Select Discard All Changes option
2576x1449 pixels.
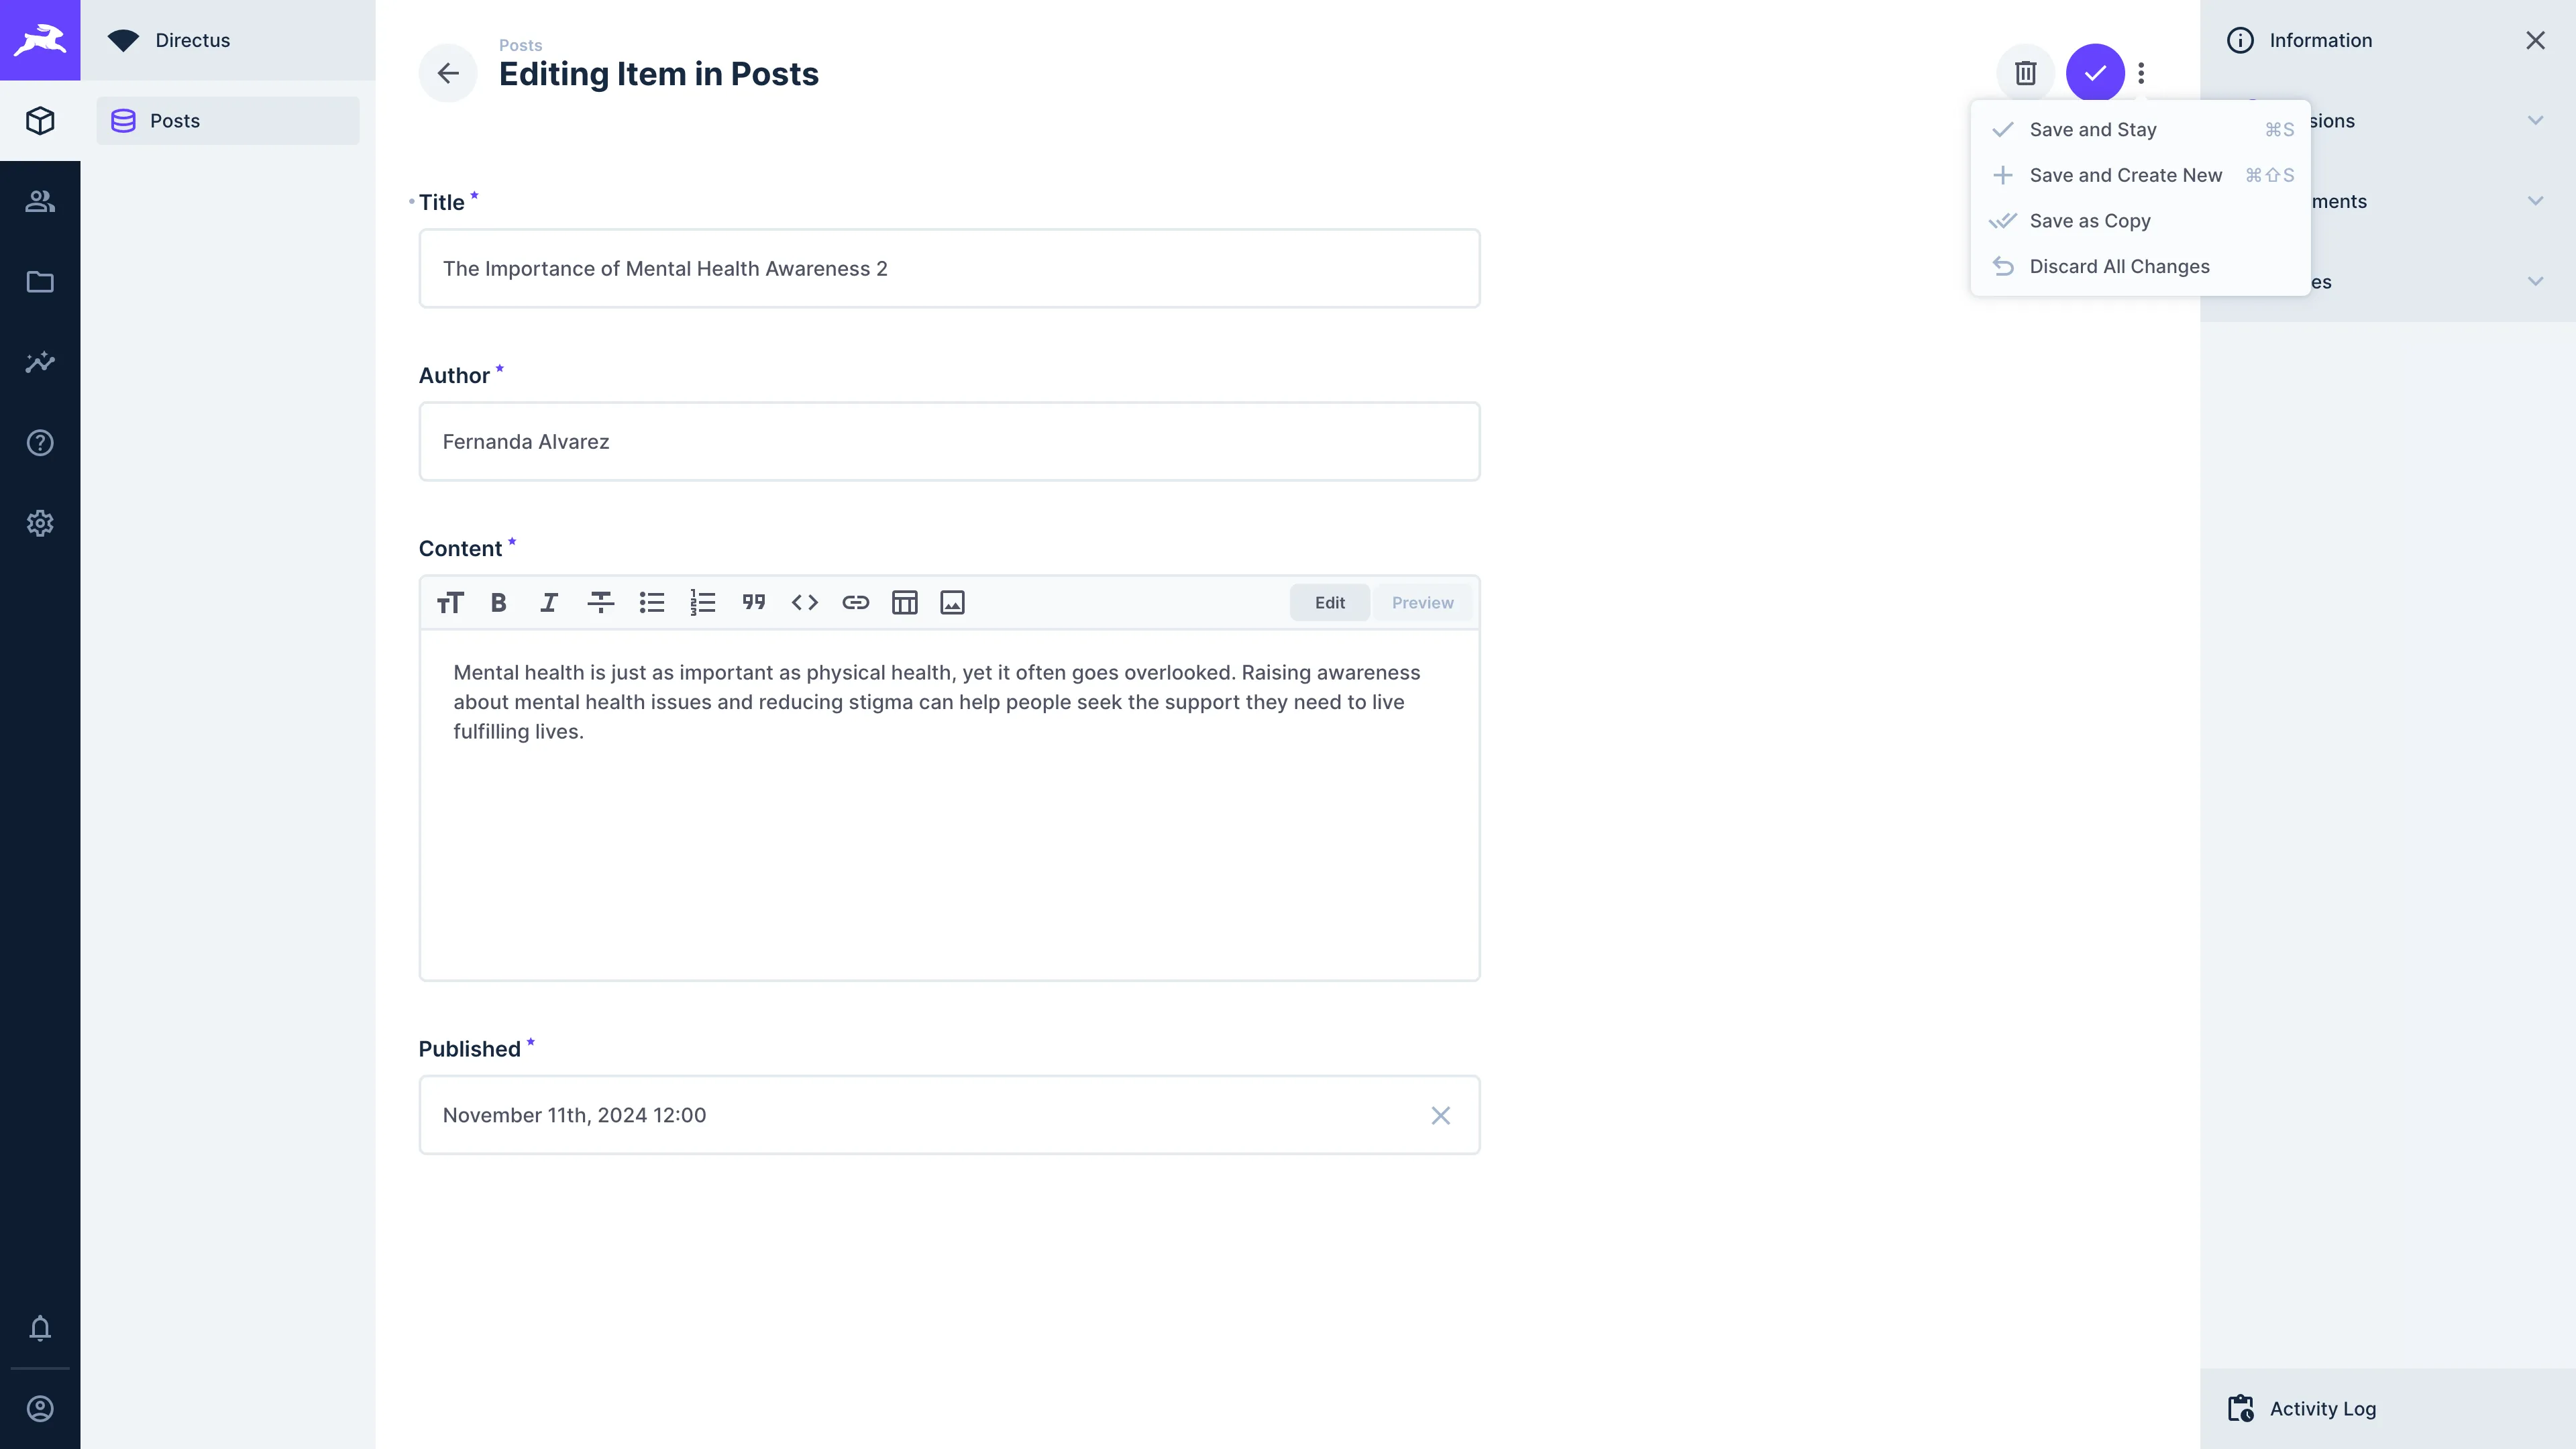tap(2118, 266)
